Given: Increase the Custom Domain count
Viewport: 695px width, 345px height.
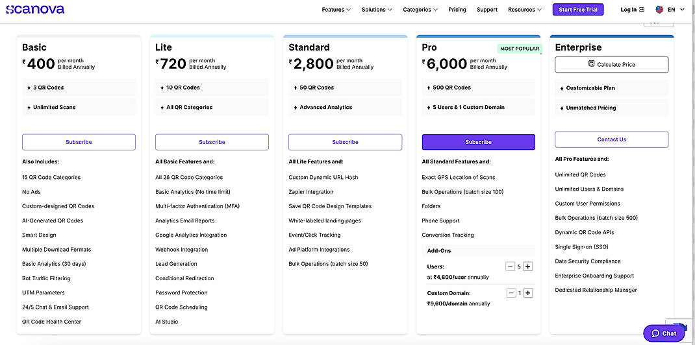Looking at the screenshot, I should (528, 293).
